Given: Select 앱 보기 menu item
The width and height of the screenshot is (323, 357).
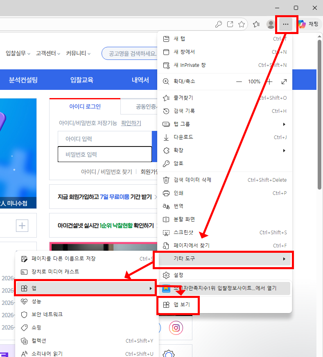Looking at the screenshot, I should pyautogui.click(x=178, y=304).
